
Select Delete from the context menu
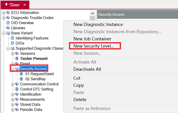click(80, 100)
